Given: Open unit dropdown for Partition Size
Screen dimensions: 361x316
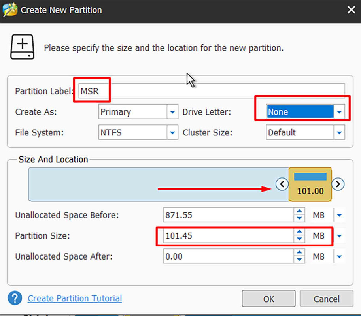Looking at the screenshot, I should (339, 236).
